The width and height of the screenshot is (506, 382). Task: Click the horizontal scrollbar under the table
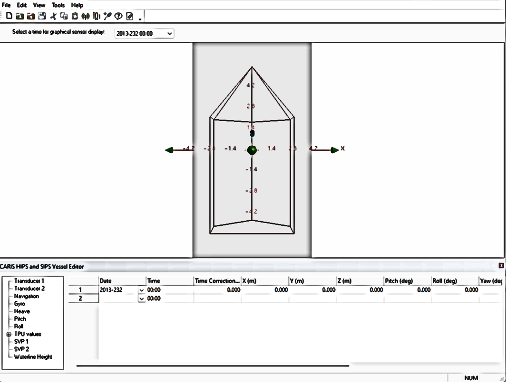pos(213,366)
